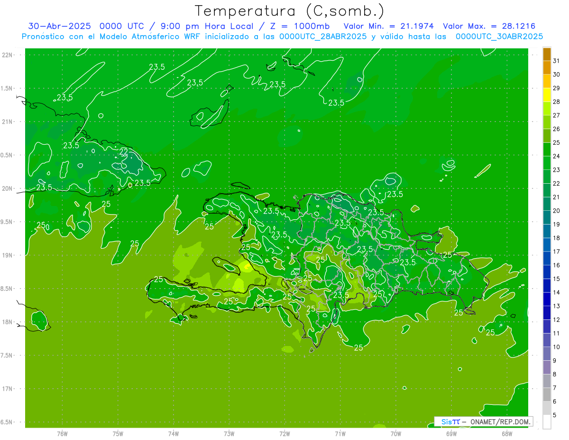569x440 pixels.
Task: Click the "74W" longitude axis label
Action: pyautogui.click(x=174, y=433)
